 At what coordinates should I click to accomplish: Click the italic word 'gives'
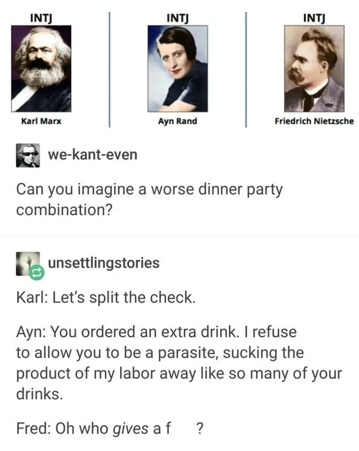[131, 429]
